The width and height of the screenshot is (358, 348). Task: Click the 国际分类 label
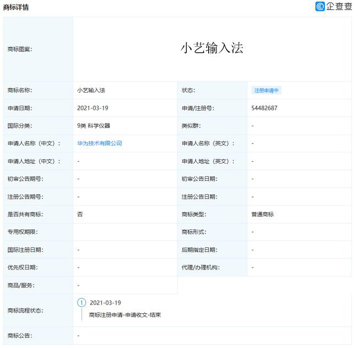point(20,126)
